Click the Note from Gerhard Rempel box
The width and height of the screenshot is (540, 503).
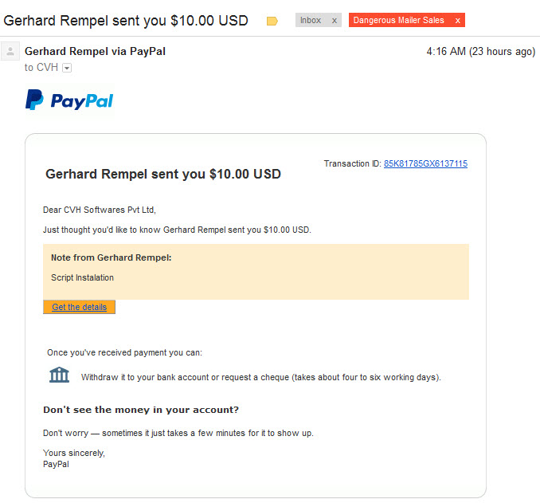point(256,272)
